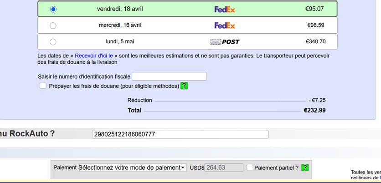
Task: Click the POST carrier logo
Action: pyautogui.click(x=225, y=42)
